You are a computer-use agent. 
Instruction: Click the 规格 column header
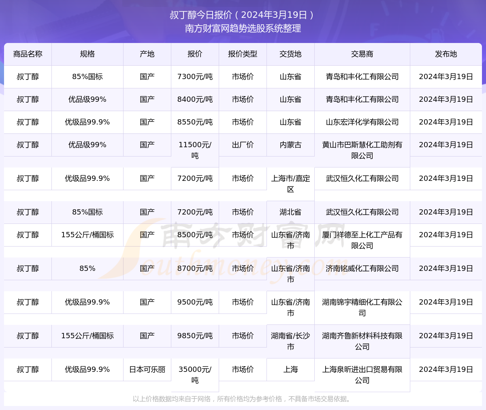[x=87, y=54]
